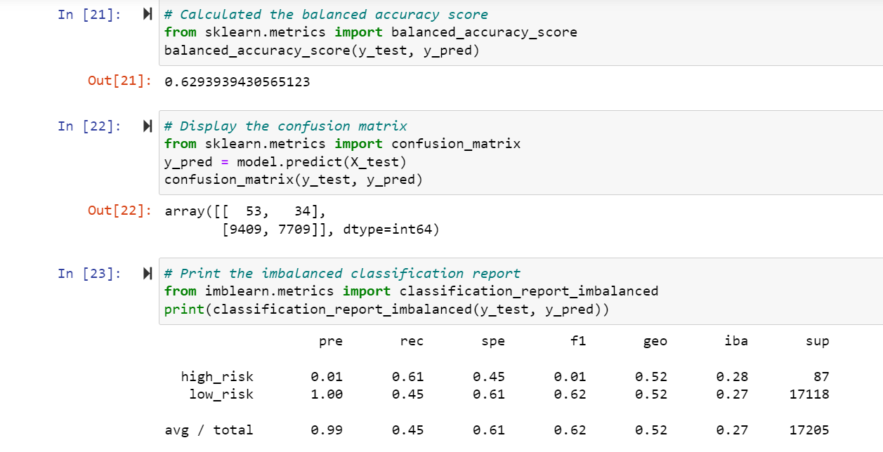Select the In [21] prompt label
The image size is (883, 452).
89,15
